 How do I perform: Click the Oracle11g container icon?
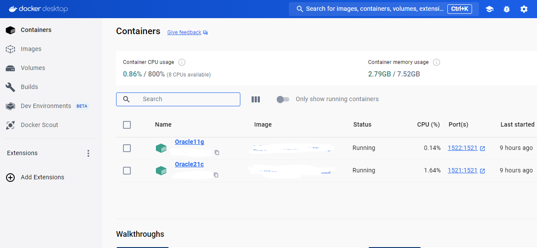(161, 148)
